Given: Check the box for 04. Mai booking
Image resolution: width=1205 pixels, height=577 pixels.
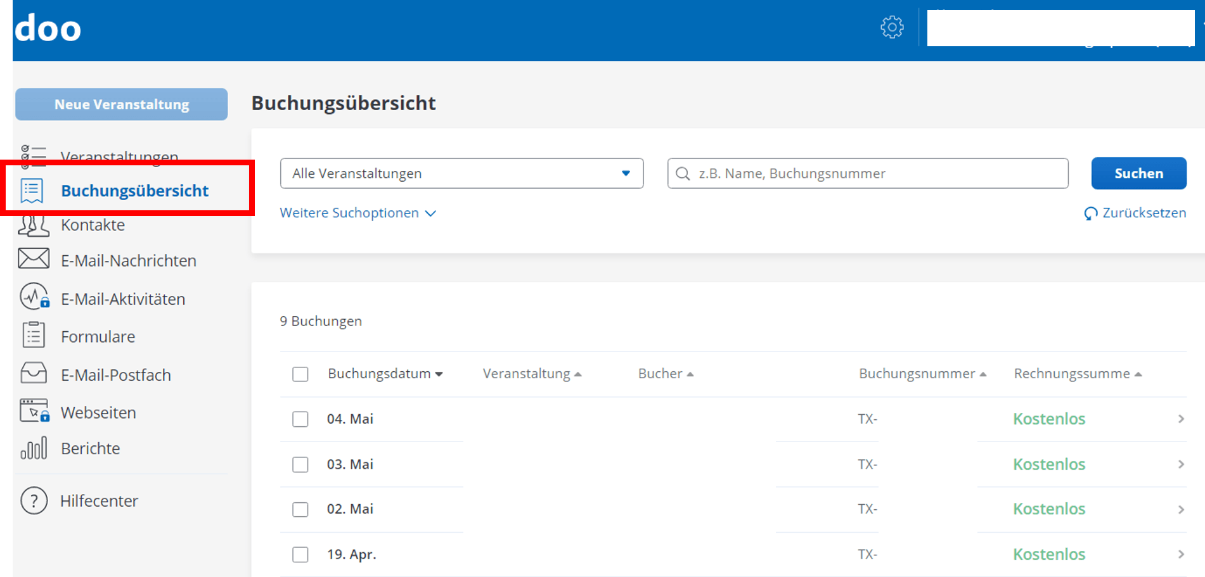Looking at the screenshot, I should tap(300, 419).
